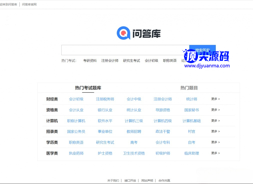Select the 高考 link in 学历类
The width and height of the screenshot is (253, 184).
(134, 142)
